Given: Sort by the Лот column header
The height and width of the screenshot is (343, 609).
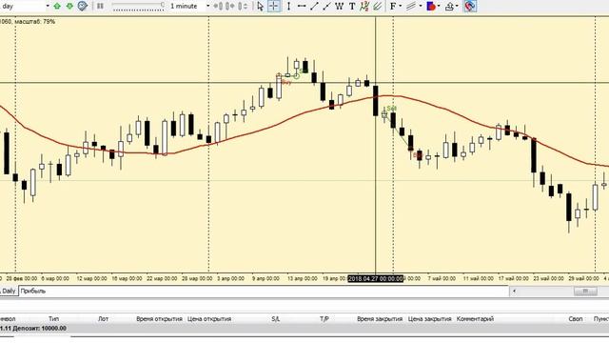Looking at the screenshot, I should (x=103, y=319).
